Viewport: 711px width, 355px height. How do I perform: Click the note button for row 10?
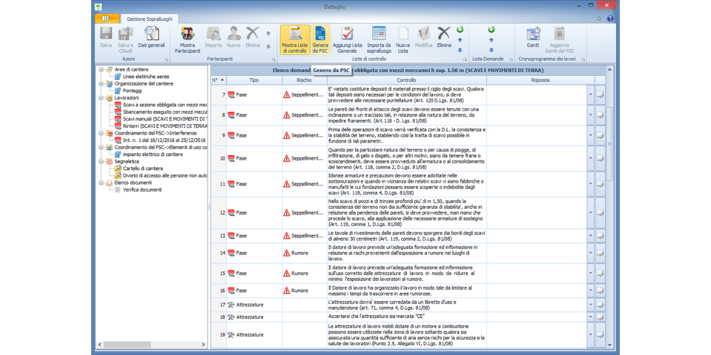pyautogui.click(x=600, y=159)
